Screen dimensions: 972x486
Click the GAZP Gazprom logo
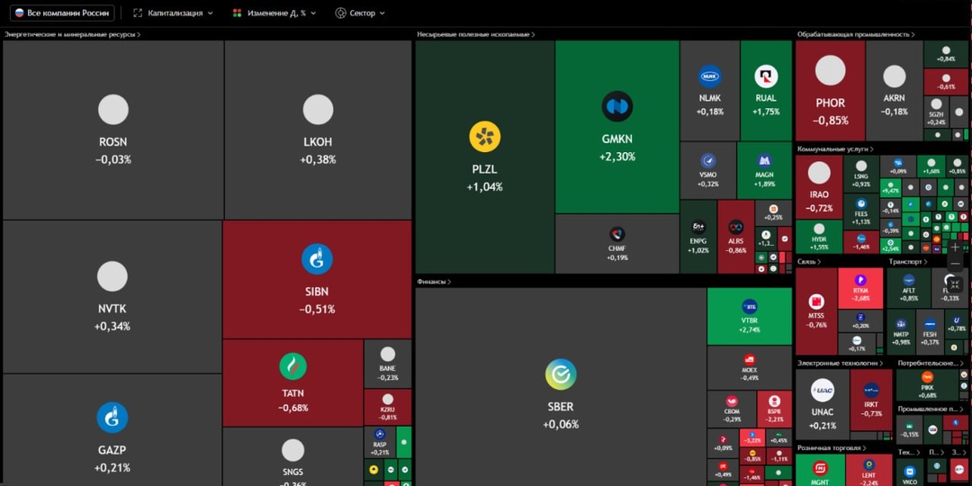click(112, 418)
